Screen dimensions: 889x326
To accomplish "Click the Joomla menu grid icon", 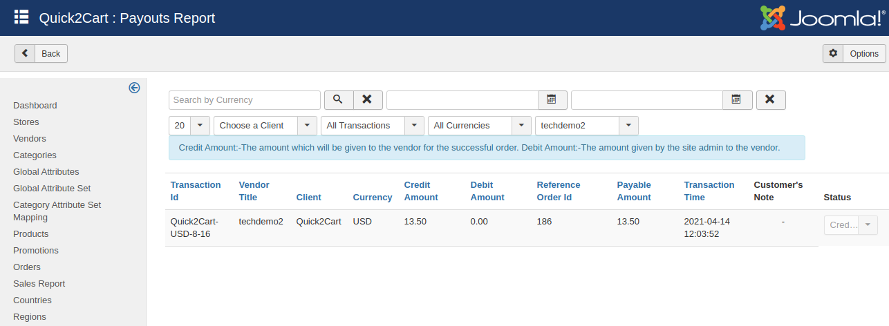I will pos(21,17).
